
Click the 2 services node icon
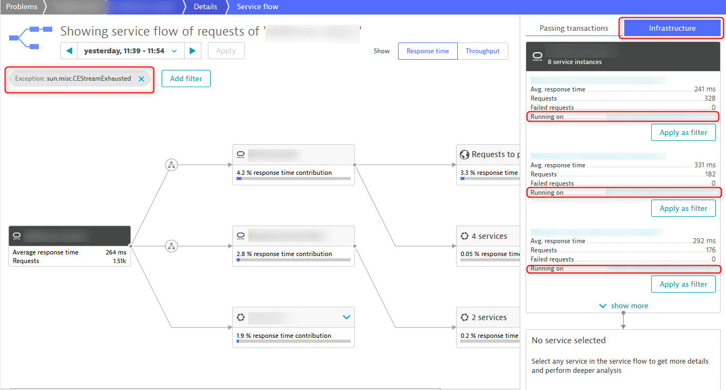click(464, 317)
